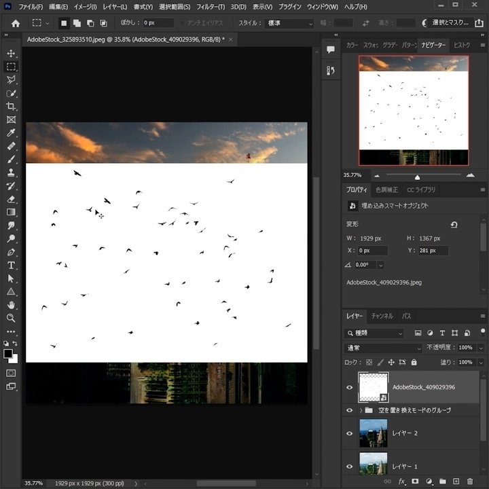Select the Rectangular Marquee tool
Screen dimensions: 489x489
(x=12, y=67)
